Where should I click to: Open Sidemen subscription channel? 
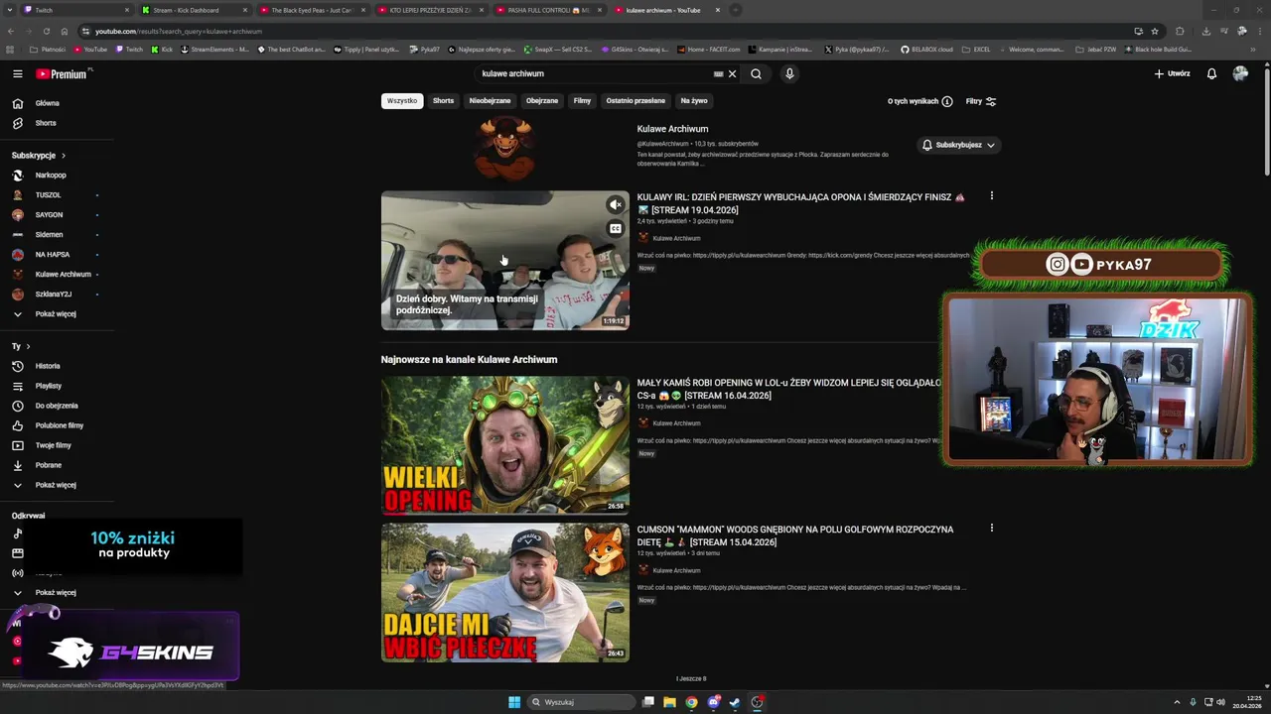[x=49, y=235]
